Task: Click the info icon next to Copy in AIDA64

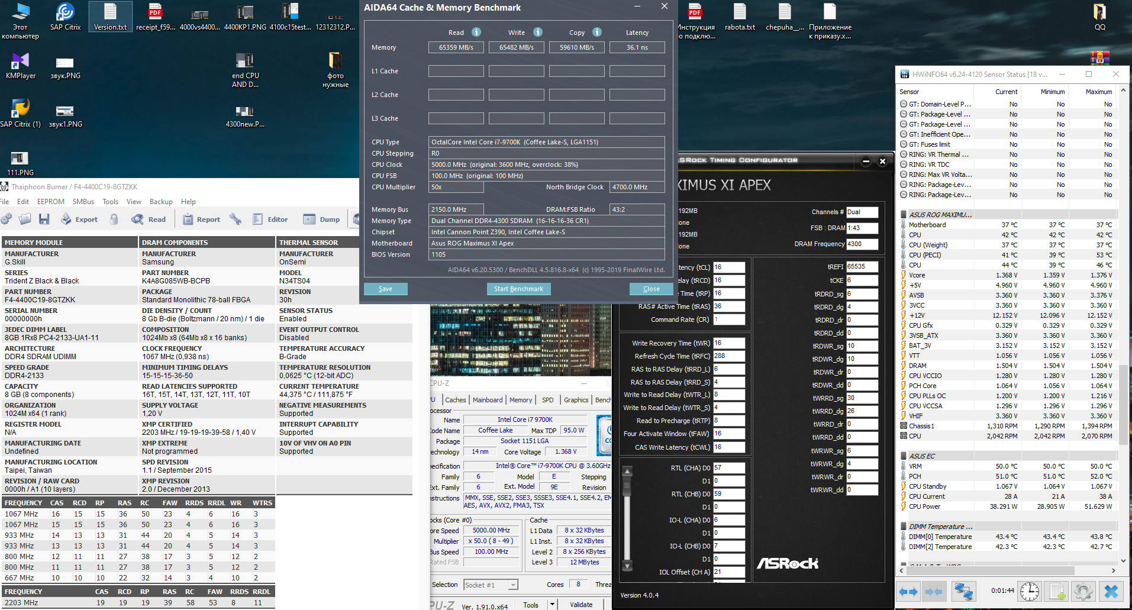Action: (x=597, y=32)
